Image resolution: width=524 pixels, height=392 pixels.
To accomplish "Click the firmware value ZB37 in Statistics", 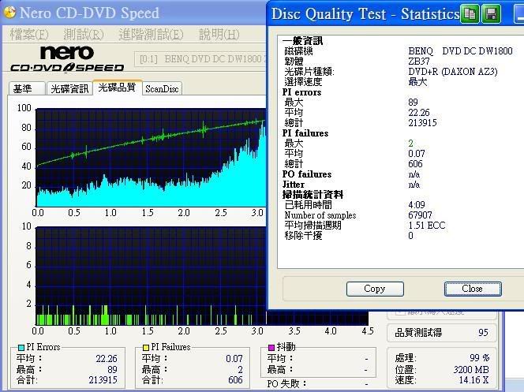I will click(419, 62).
